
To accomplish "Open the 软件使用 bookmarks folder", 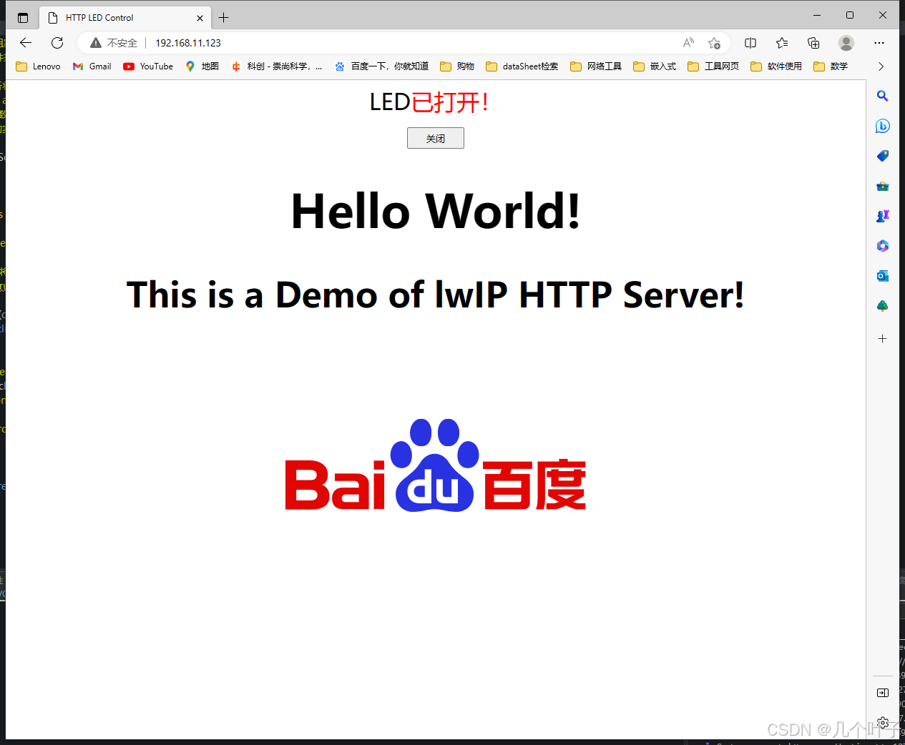I will pos(776,66).
